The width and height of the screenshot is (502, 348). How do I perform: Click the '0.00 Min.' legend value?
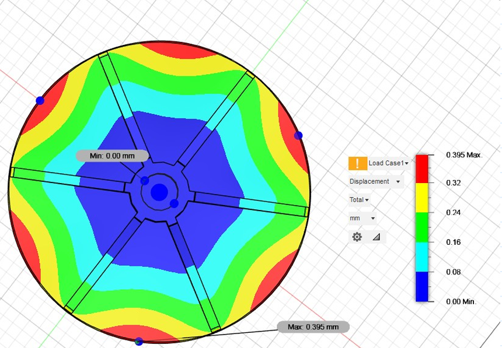(461, 301)
